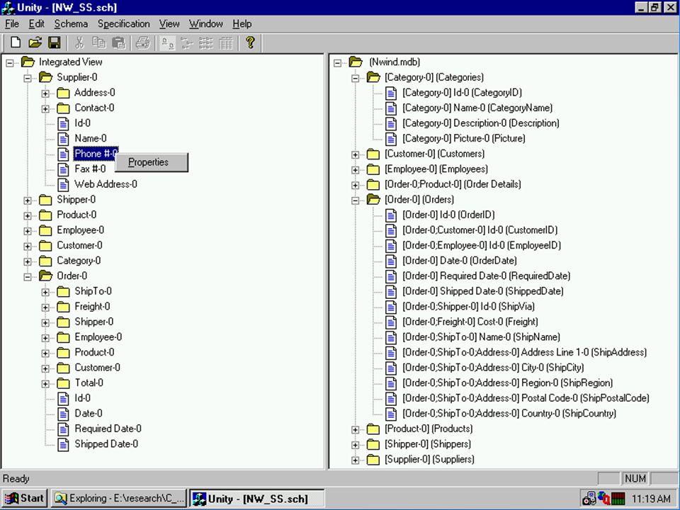The height and width of the screenshot is (510, 680).
Task: Select [Order-0;Freight-0] Cost-0 (Freight) row
Action: 470,322
